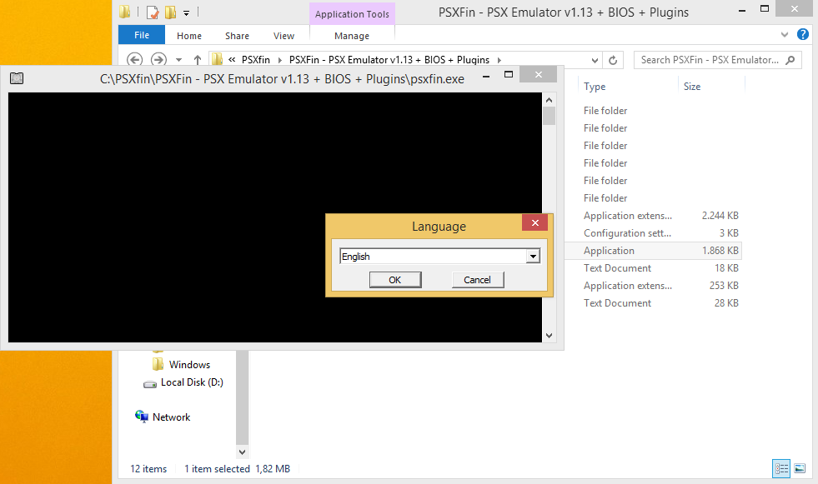Open the Customize Quick Access Toolbar menu
This screenshot has width=818, height=484.
coord(186,12)
